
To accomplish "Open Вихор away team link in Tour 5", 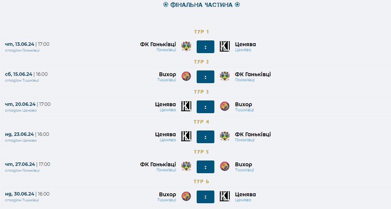I will click(x=244, y=164).
